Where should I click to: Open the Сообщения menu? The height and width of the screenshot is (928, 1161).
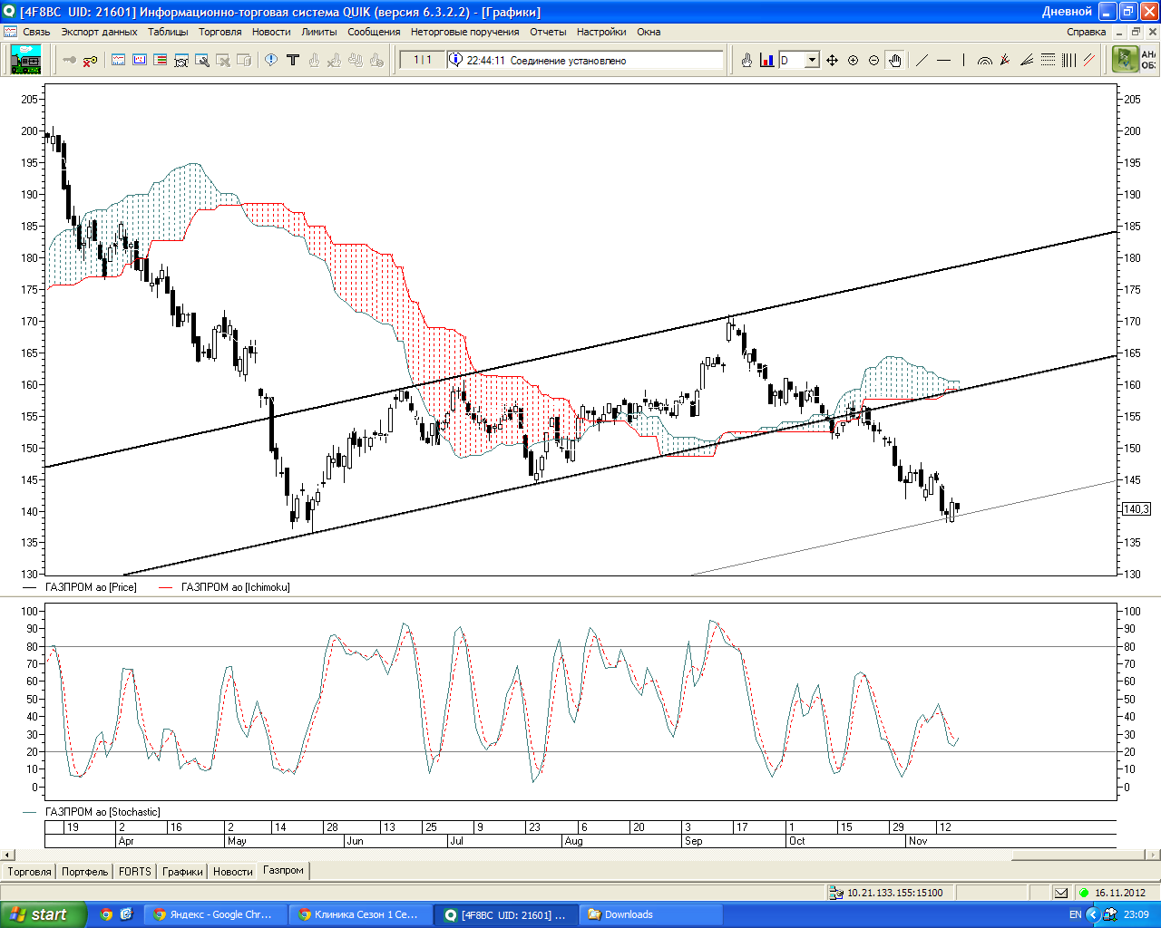pos(374,32)
